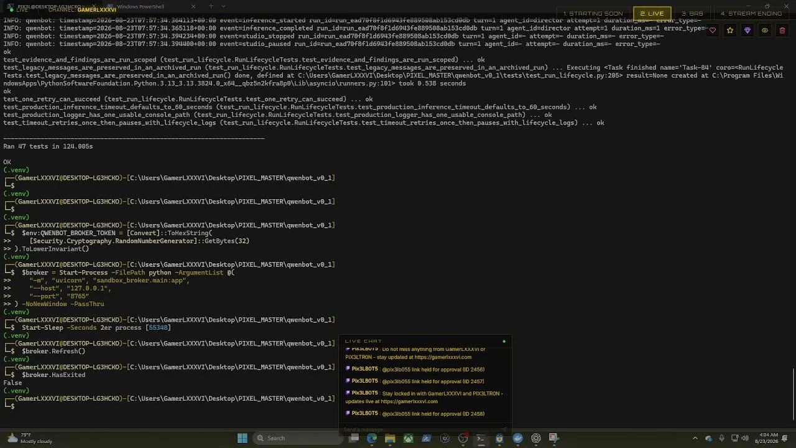Click the "Ran 47 tests in 124.005s" line
Viewport: 796px width, 448px height.
tap(48, 146)
